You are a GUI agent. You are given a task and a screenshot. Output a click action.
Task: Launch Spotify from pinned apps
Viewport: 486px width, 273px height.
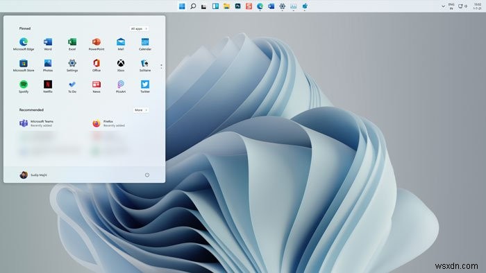tap(24, 87)
